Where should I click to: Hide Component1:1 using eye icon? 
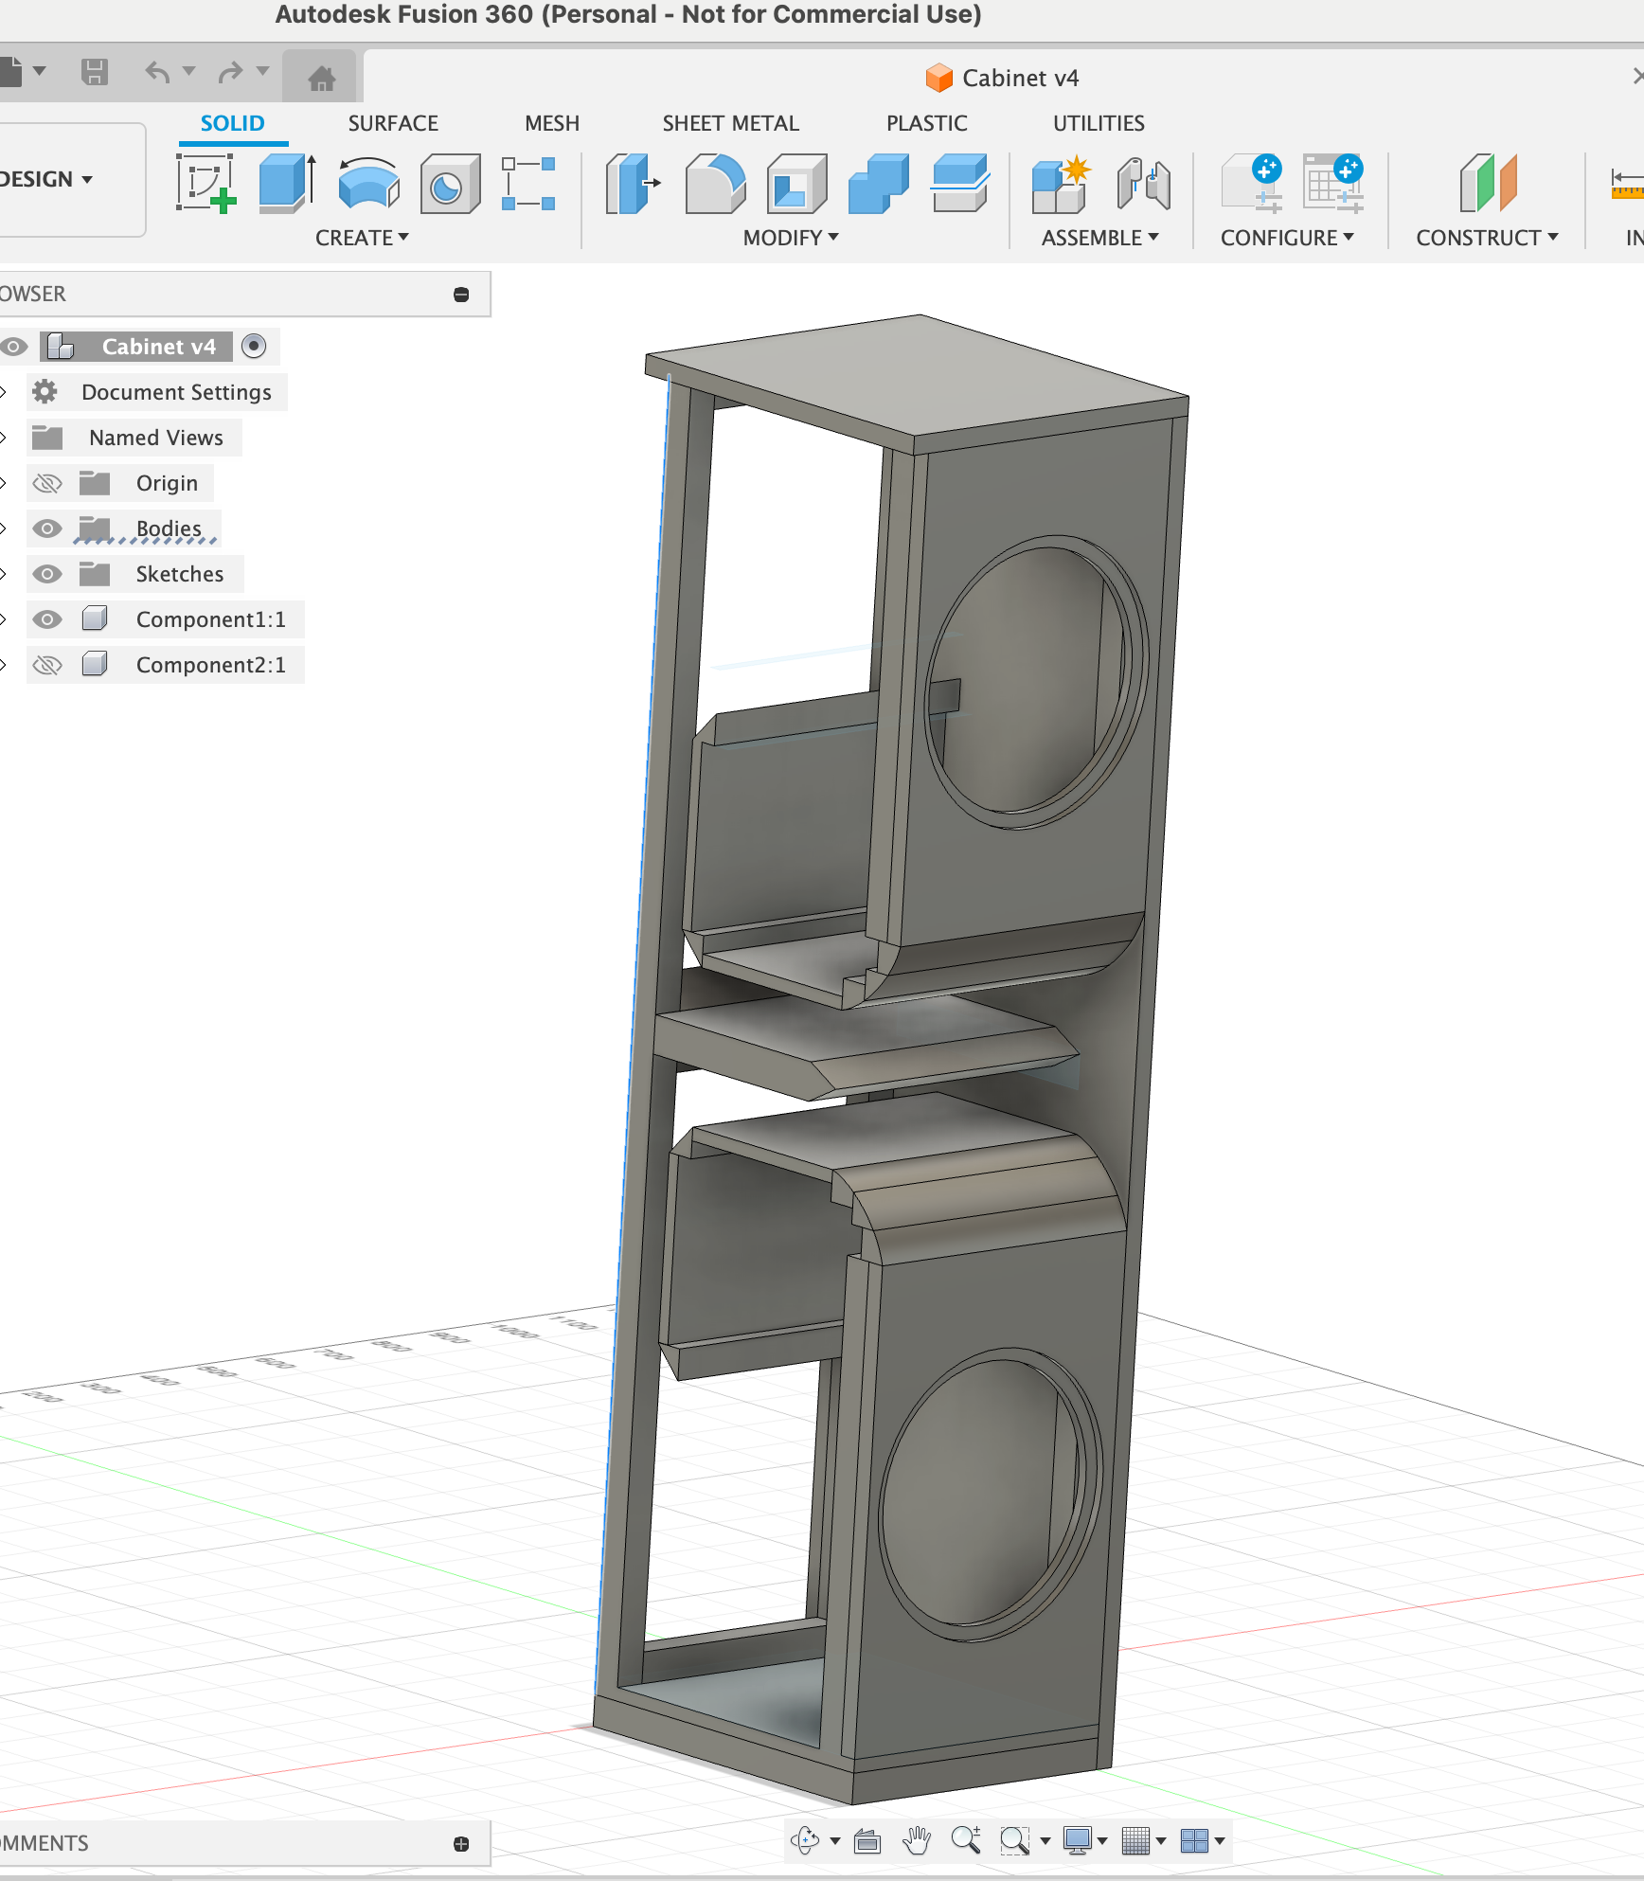[x=47, y=619]
